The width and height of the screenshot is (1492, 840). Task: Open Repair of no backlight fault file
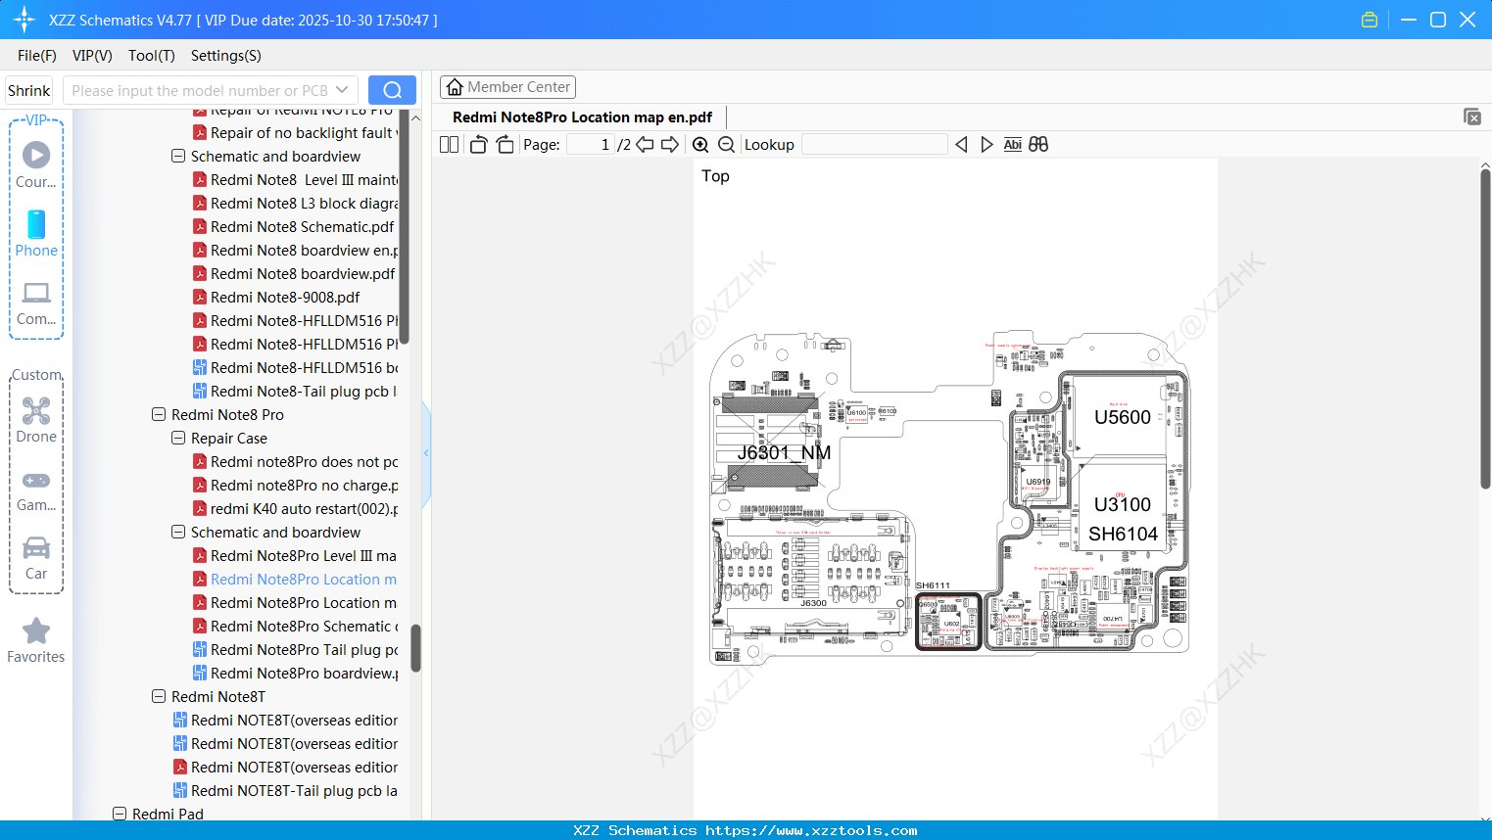(x=295, y=133)
